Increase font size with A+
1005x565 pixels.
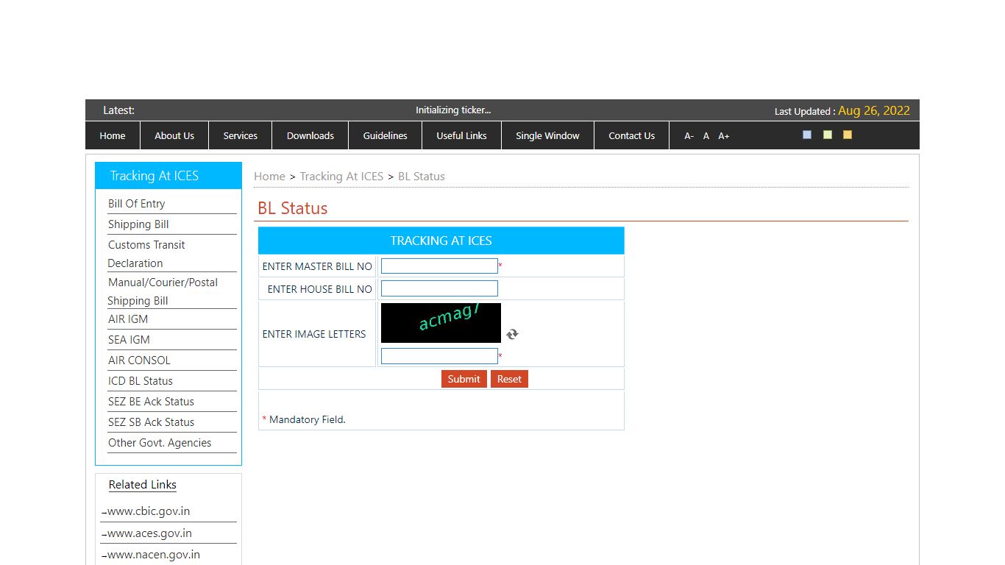[x=724, y=136]
